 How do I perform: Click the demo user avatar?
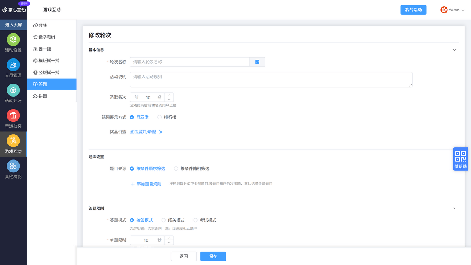(444, 10)
